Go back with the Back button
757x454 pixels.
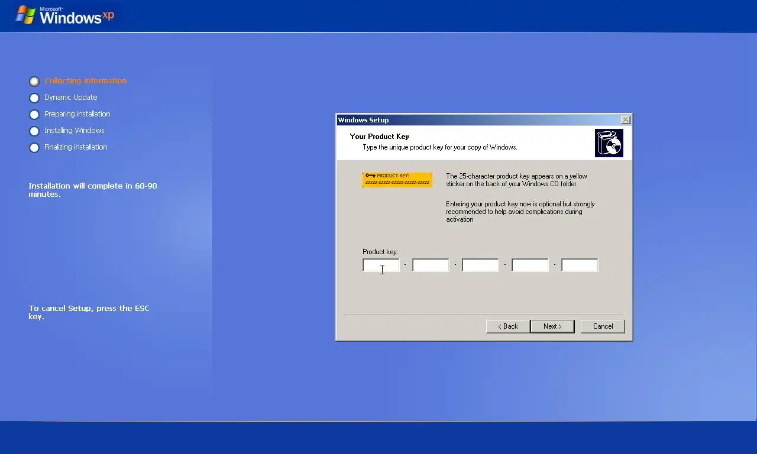click(507, 326)
